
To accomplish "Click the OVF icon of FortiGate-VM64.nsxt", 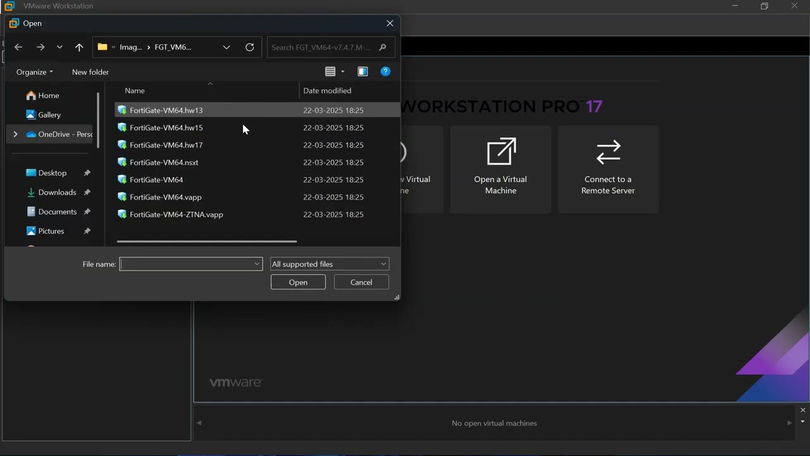I will 122,162.
